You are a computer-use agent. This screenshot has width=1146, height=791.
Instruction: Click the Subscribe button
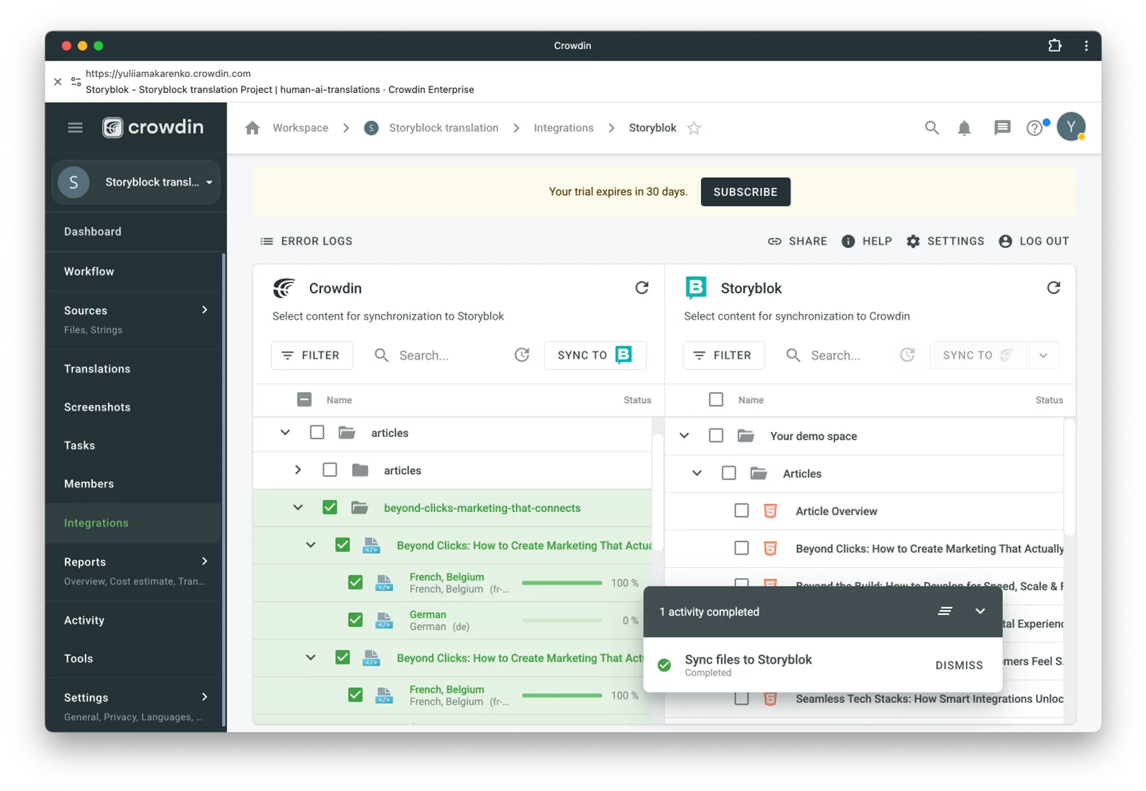[x=745, y=192]
